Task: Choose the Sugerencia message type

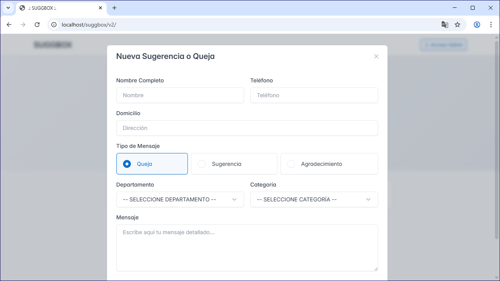Action: (x=234, y=164)
